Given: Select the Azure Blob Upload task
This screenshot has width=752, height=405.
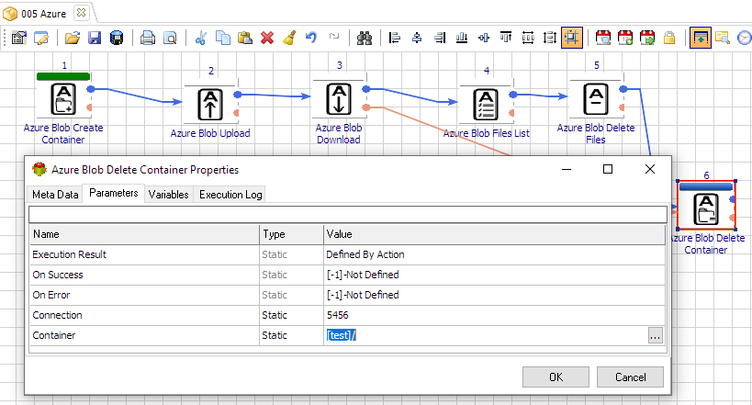Looking at the screenshot, I should tap(210, 104).
